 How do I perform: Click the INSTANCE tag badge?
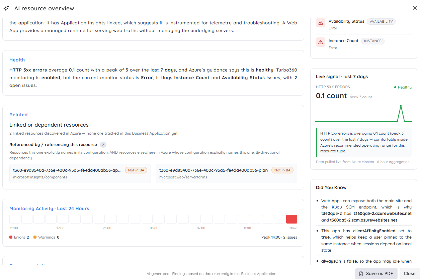pyautogui.click(x=373, y=41)
